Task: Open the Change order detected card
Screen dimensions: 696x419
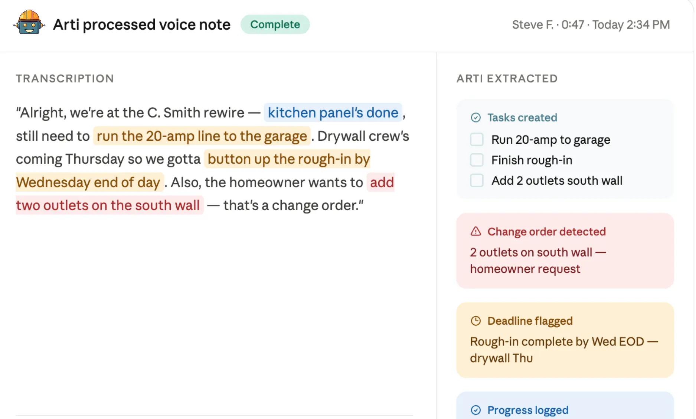Action: (565, 251)
